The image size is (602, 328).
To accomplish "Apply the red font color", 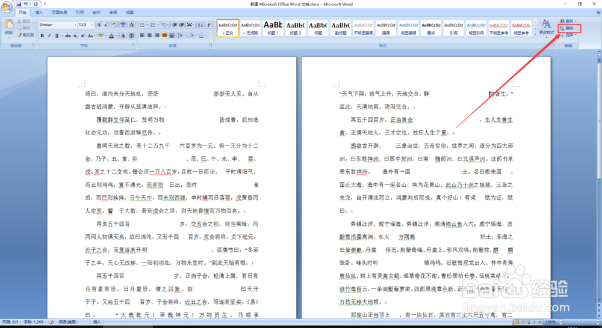I will [111, 35].
